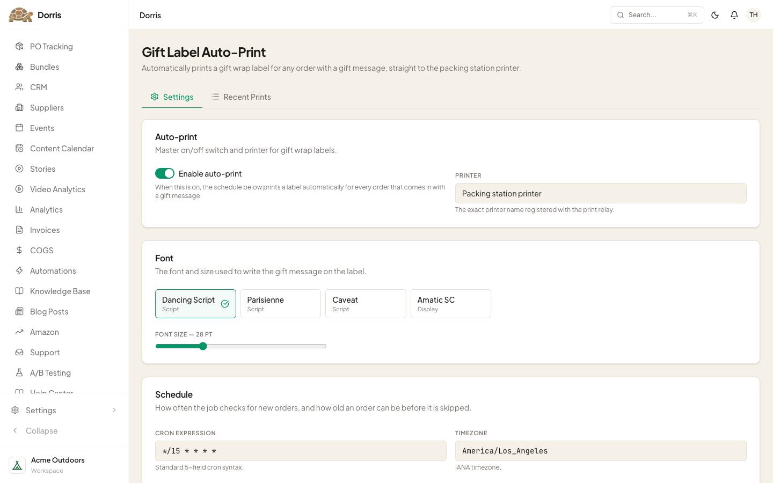Image resolution: width=773 pixels, height=483 pixels.
Task: Select Parisienne font option
Action: (281, 304)
